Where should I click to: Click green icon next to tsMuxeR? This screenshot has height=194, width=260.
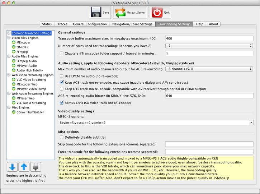14,47
